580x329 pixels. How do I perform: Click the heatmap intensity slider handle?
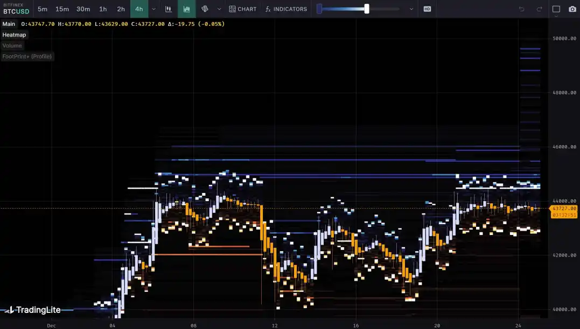[367, 9]
